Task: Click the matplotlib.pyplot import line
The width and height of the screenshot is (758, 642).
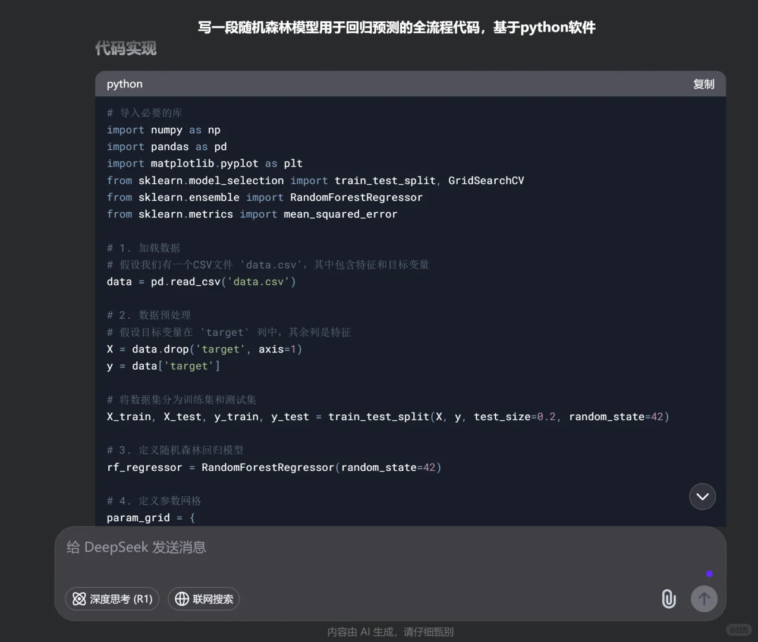Action: point(205,163)
